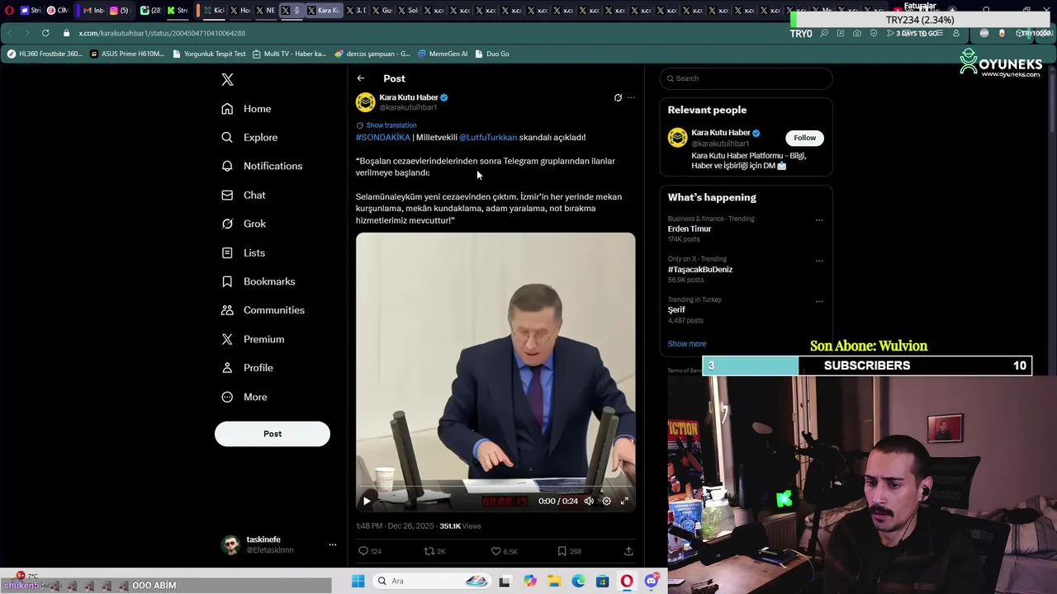1057x594 pixels.
Task: Expand the More menu in sidebar
Action: (244, 397)
